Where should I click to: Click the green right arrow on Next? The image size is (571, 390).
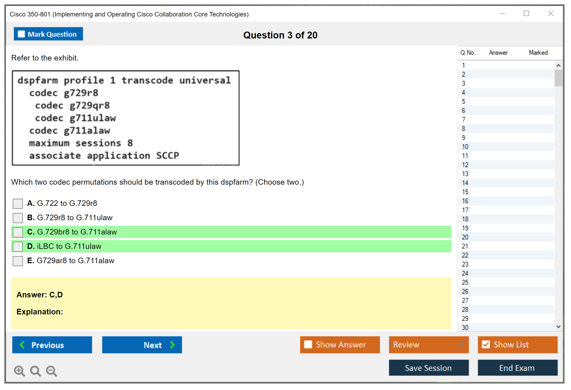(x=172, y=345)
